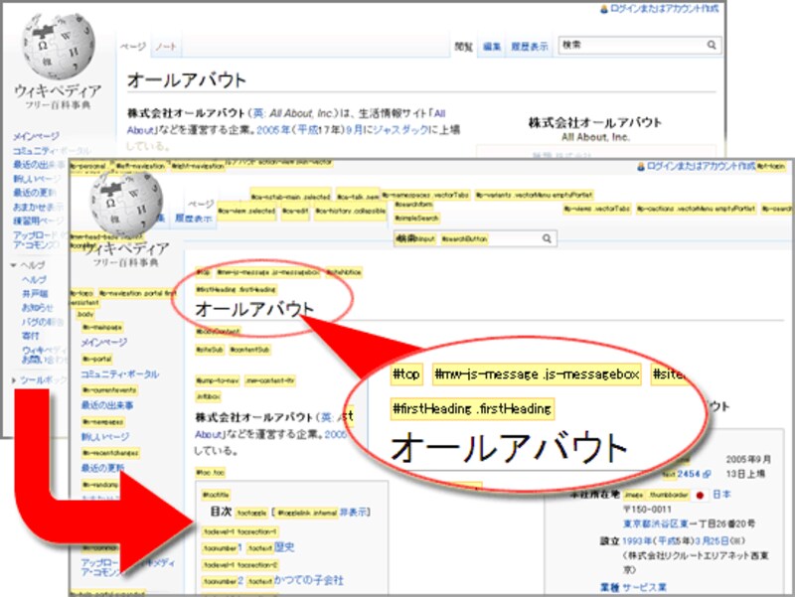
Task: Jump to 歴史 from the table of contents
Action: coord(284,546)
